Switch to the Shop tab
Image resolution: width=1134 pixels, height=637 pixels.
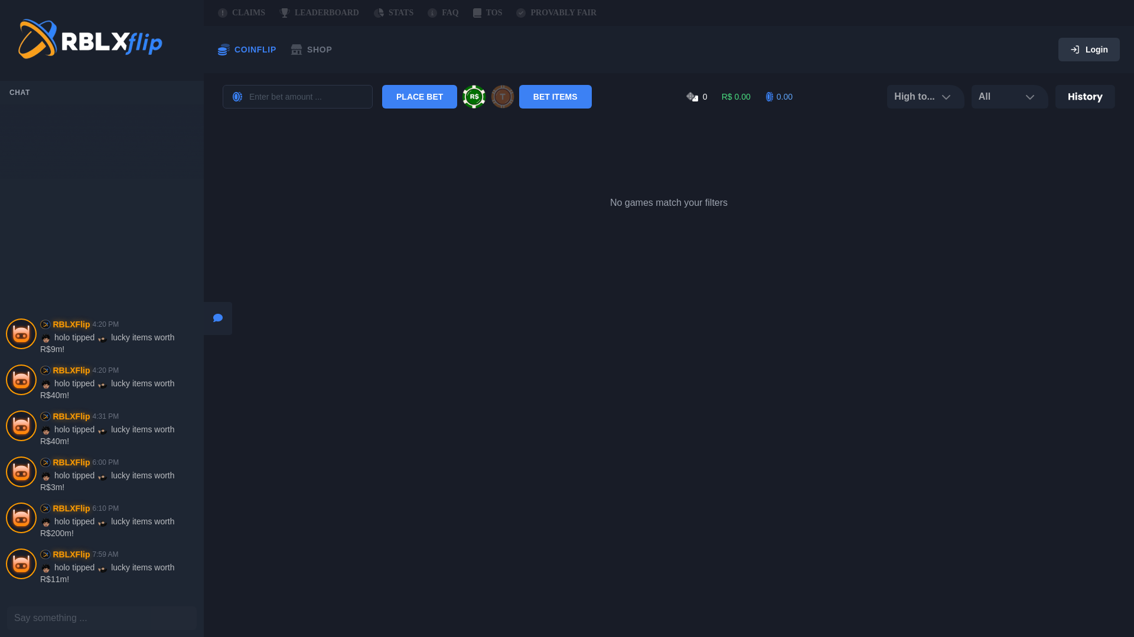click(311, 50)
